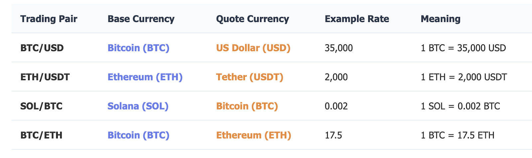The image size is (532, 158).
Task: Click the Quote Currency column header
Action: click(252, 19)
